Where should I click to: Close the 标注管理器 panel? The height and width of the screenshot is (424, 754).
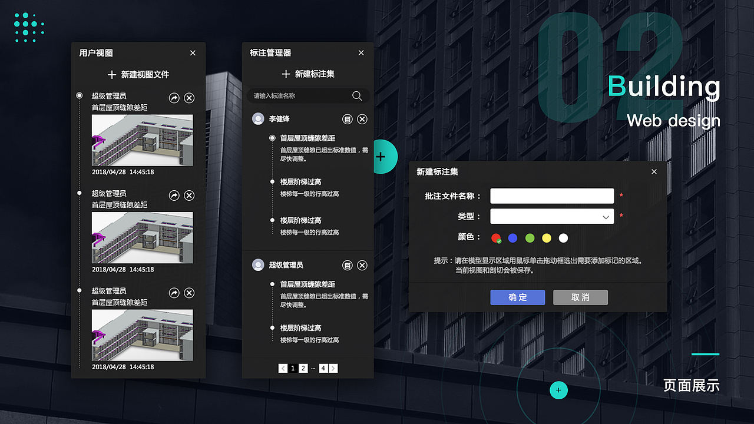[x=361, y=53]
